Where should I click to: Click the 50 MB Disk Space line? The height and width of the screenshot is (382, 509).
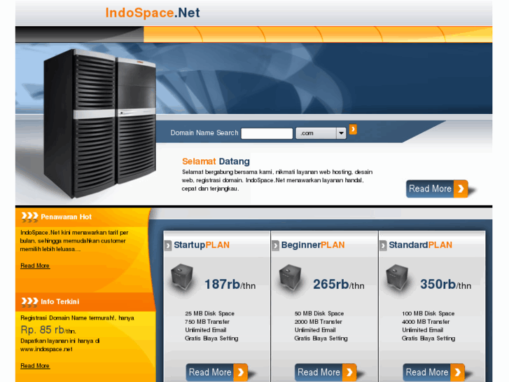pyautogui.click(x=319, y=313)
